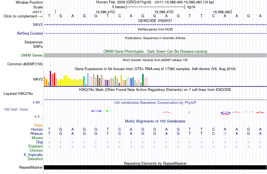267x174 pixels.
Task: Click the 'RefSeq genes from NCBI' title
Action: pos(155,29)
